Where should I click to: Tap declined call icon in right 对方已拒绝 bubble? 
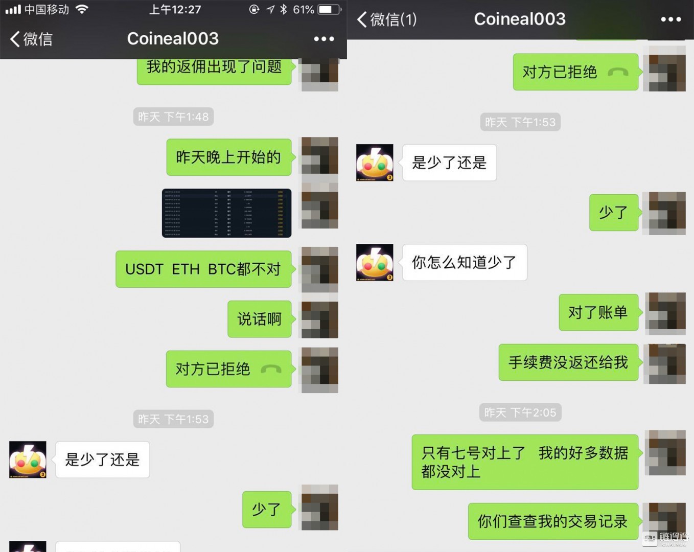click(618, 72)
